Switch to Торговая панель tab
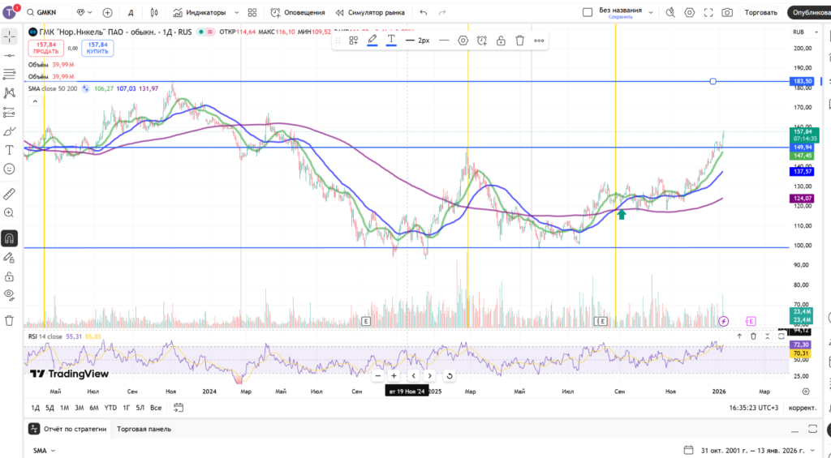The height and width of the screenshot is (458, 831). (144, 429)
